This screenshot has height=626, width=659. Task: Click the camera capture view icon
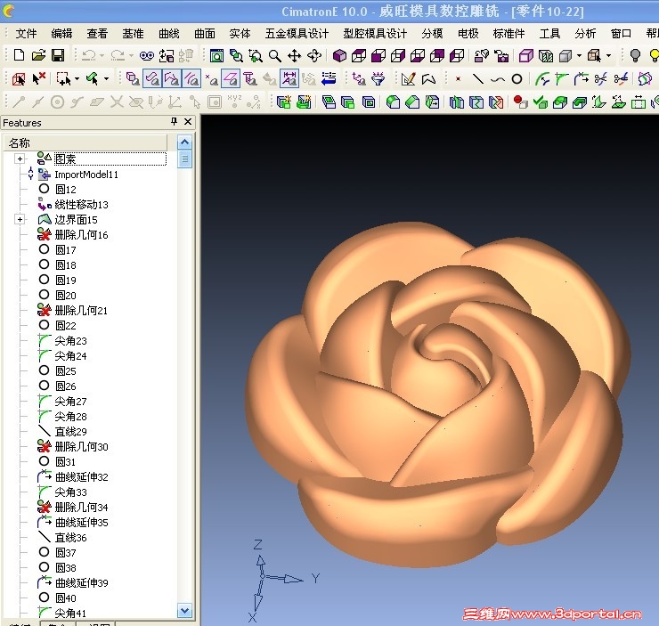[x=501, y=55]
